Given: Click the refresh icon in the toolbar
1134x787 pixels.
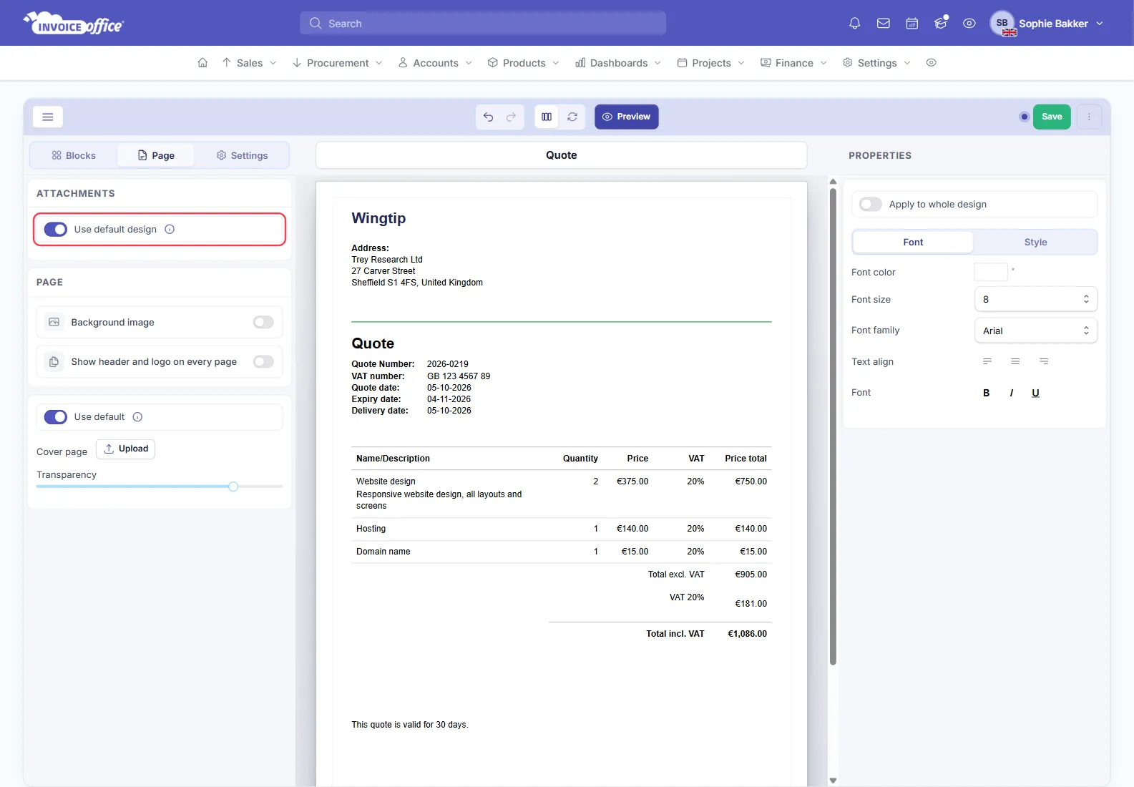Looking at the screenshot, I should click(x=572, y=117).
